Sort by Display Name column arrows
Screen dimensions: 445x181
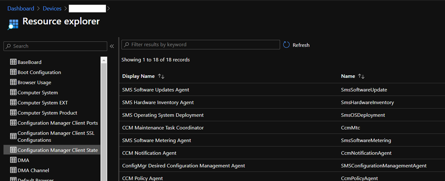pyautogui.click(x=161, y=76)
